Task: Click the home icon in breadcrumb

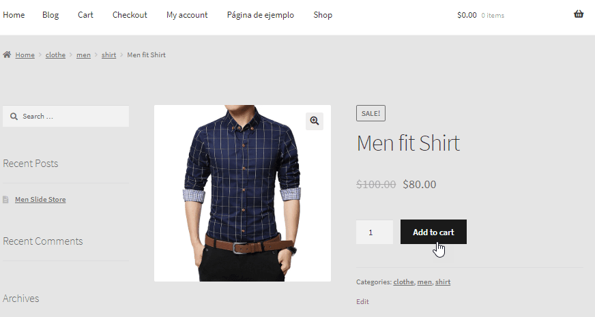Action: tap(7, 55)
